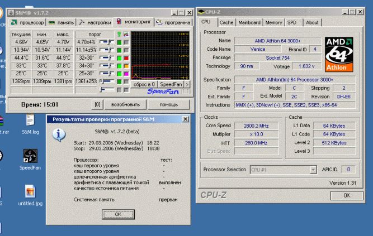Open the Mainboard tab in CPU-Z
This screenshot has width=373, height=236.
coord(249,22)
